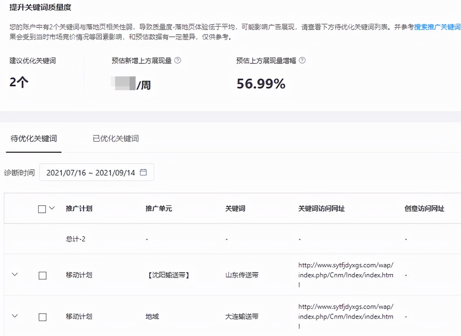Click the 提升关键词质量度 heading
Screen dimensions: 461x336
click(x=40, y=7)
